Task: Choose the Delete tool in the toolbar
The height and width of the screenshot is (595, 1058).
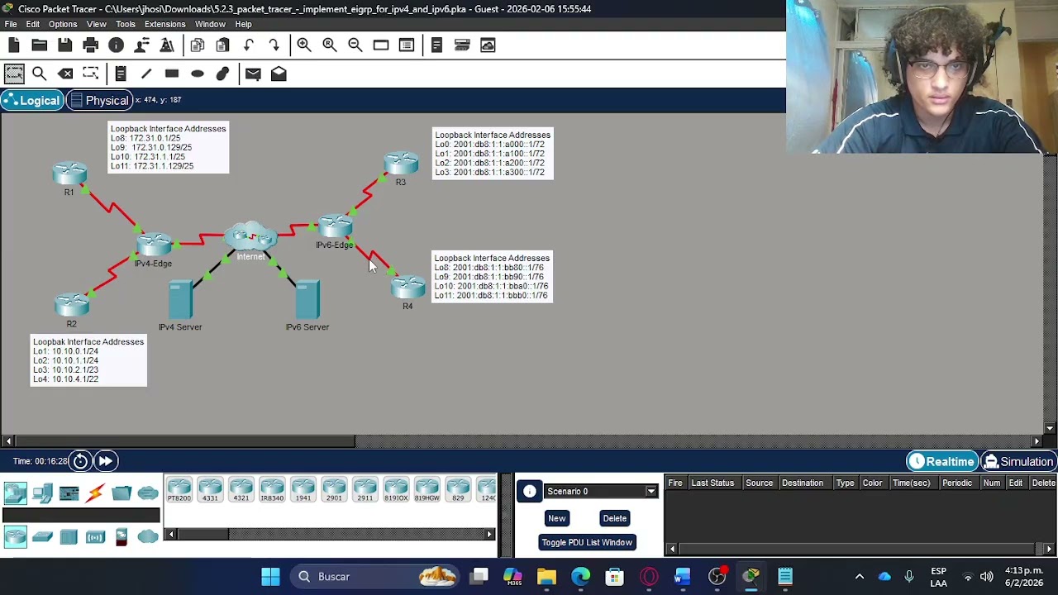Action: coord(65,74)
